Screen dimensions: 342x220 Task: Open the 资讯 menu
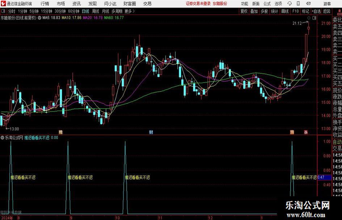click(x=77, y=4)
